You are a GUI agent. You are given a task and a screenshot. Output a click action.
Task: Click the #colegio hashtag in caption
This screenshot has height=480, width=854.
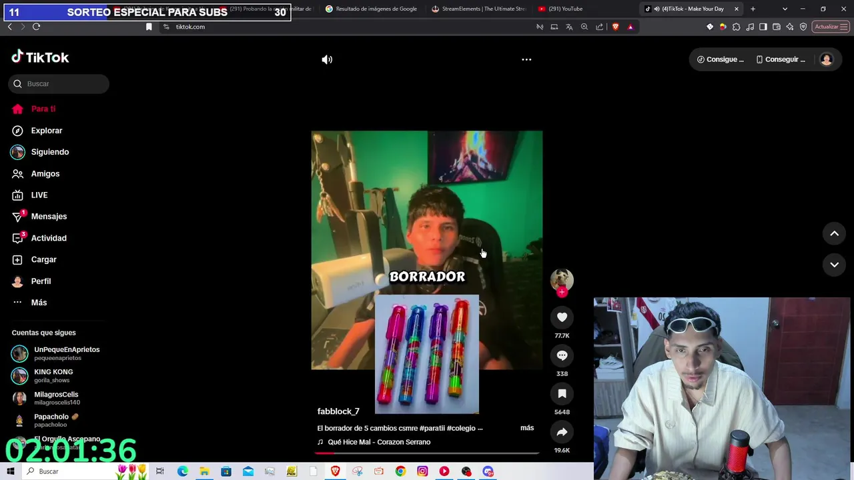(x=462, y=428)
